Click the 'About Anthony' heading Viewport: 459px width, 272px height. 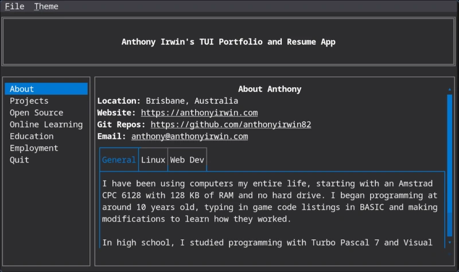(x=270, y=89)
